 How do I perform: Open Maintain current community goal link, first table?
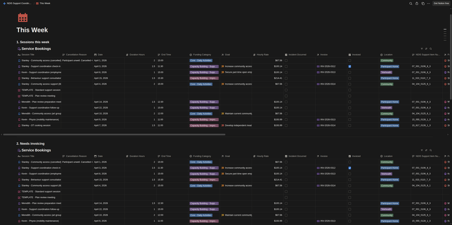coord(238,114)
